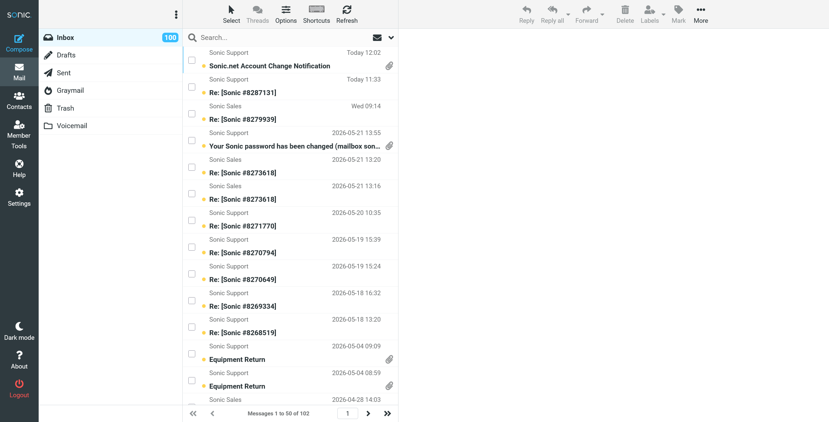Click the page number input field
The width and height of the screenshot is (829, 422).
point(348,413)
